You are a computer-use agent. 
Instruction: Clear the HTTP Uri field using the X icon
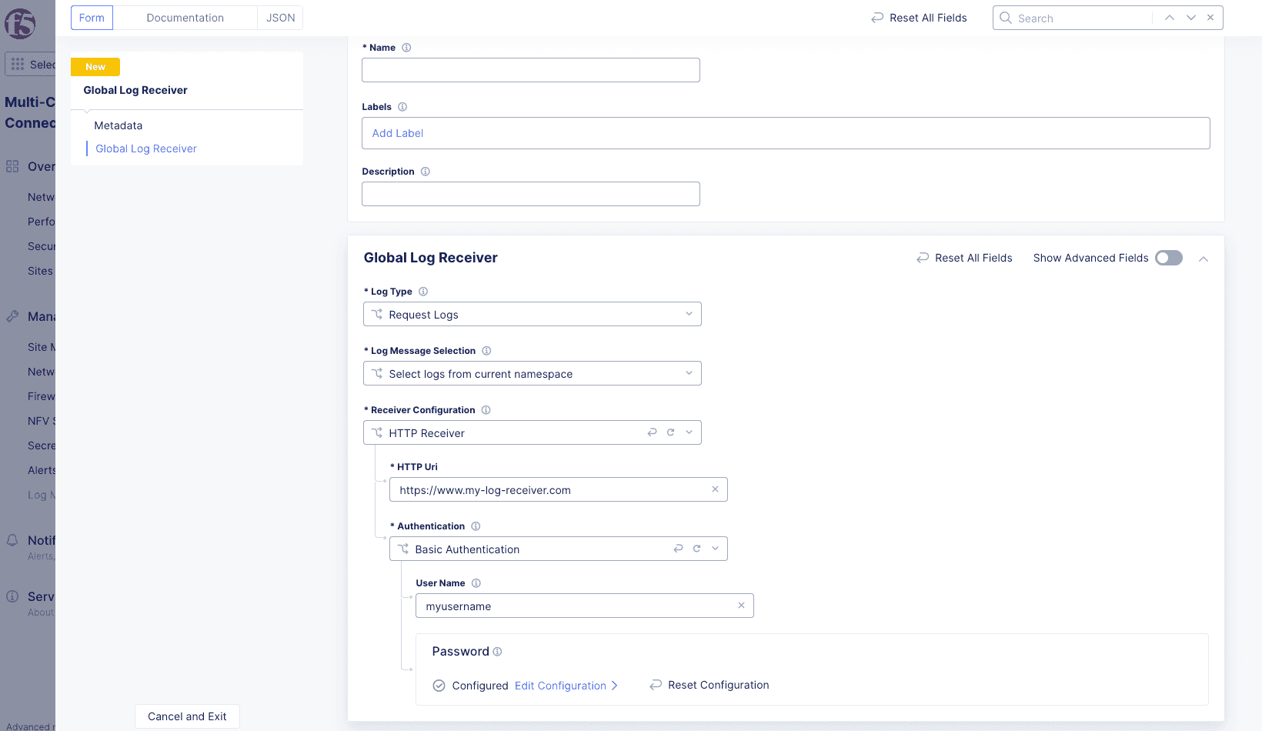[x=715, y=489]
